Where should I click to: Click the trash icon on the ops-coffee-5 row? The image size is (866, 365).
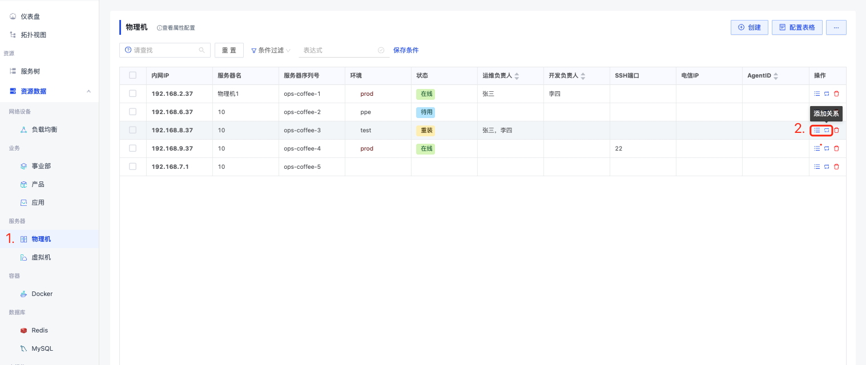[x=836, y=167]
